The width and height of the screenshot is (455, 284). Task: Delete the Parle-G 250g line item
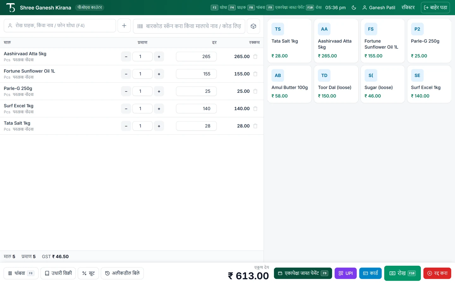click(x=255, y=91)
